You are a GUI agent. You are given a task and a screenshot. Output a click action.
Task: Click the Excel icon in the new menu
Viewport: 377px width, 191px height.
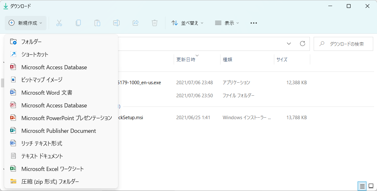click(13, 169)
